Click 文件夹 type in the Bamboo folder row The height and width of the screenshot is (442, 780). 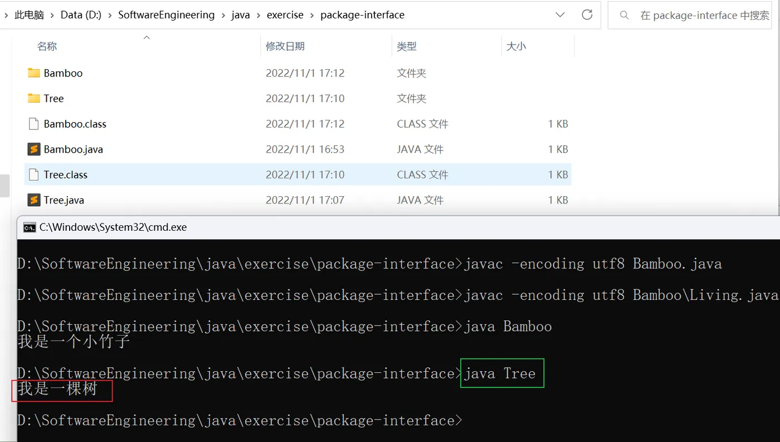(x=412, y=73)
